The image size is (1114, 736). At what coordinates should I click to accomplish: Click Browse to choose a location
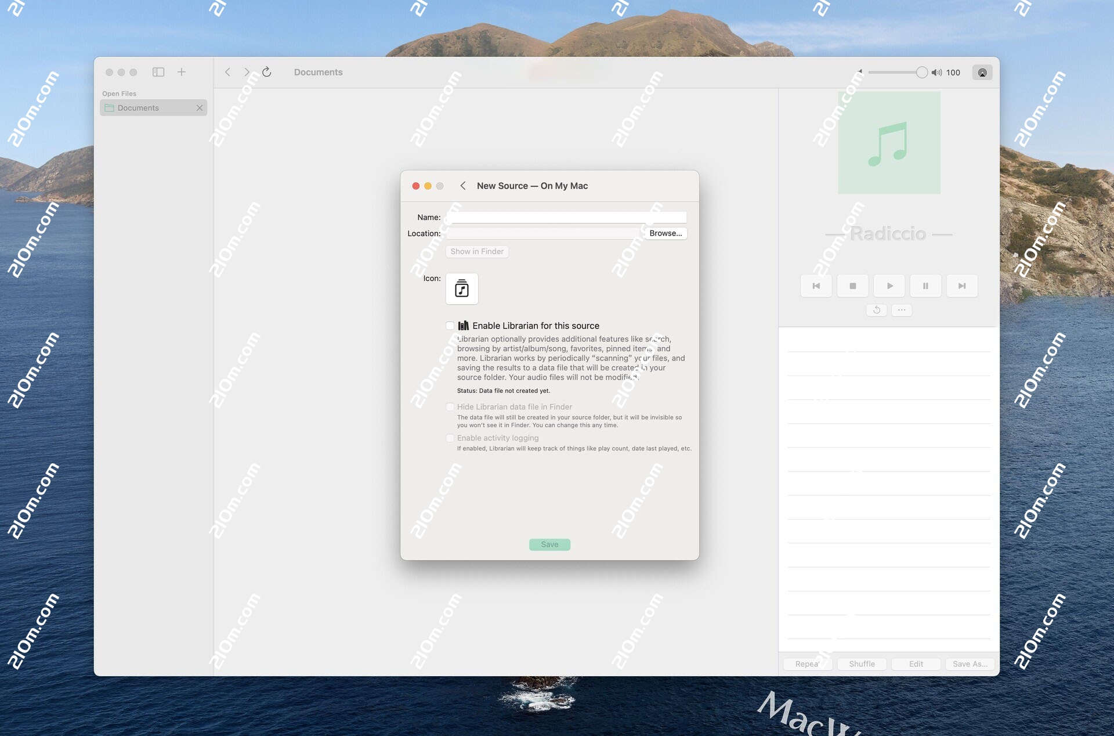(665, 233)
